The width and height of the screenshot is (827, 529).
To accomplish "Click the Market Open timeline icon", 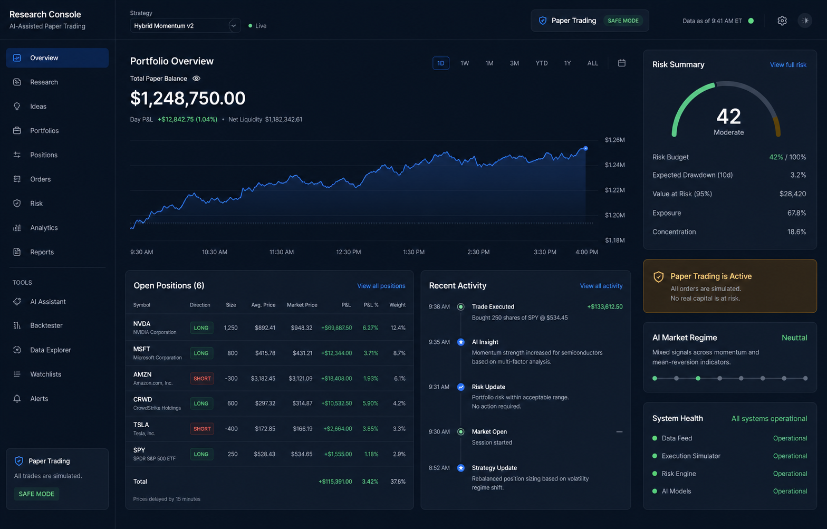I will tap(460, 432).
